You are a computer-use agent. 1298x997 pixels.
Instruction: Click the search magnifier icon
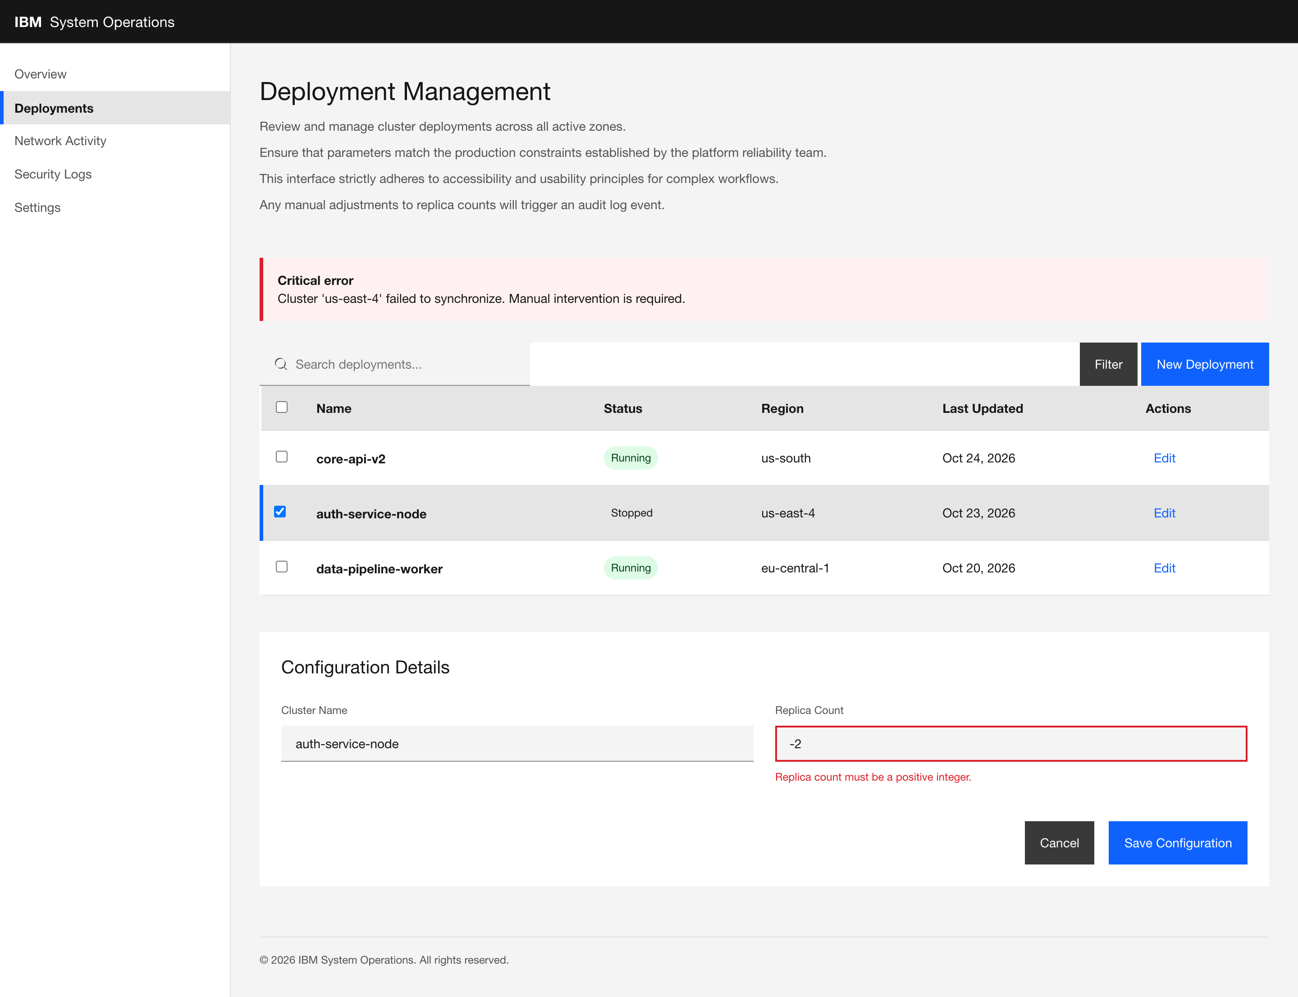(281, 364)
